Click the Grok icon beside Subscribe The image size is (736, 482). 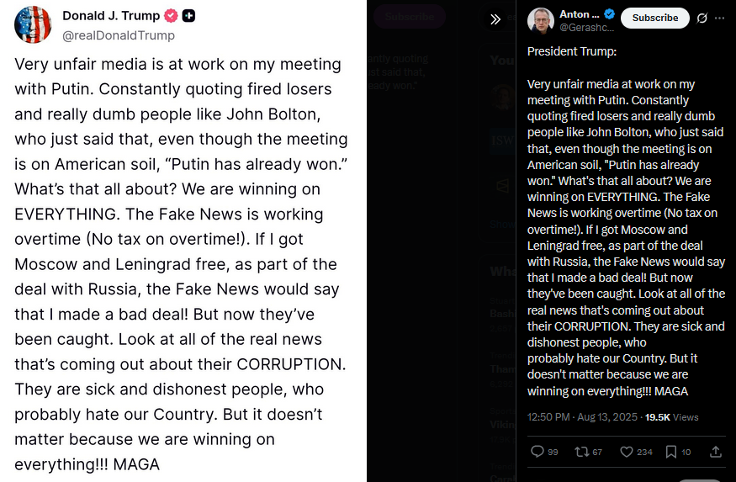click(x=702, y=18)
